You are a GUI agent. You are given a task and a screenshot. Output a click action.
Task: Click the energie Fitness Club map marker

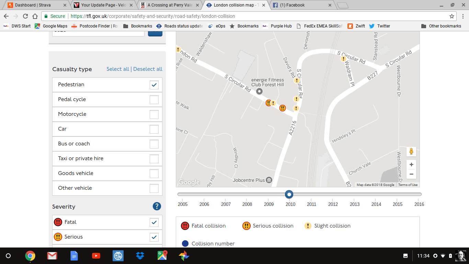260,91
